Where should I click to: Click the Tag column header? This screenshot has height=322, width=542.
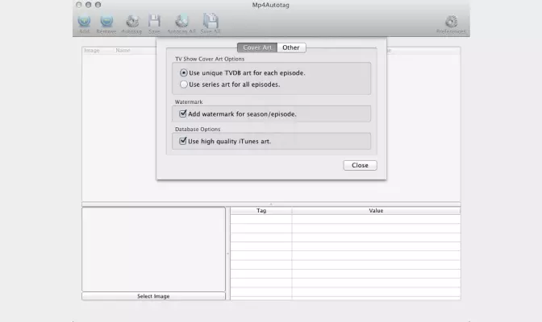(261, 211)
